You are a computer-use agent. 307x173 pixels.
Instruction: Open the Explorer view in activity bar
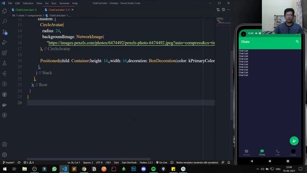(4, 11)
